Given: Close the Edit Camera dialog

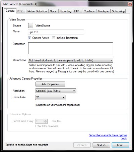Looking at the screenshot, I should [x=130, y=4].
